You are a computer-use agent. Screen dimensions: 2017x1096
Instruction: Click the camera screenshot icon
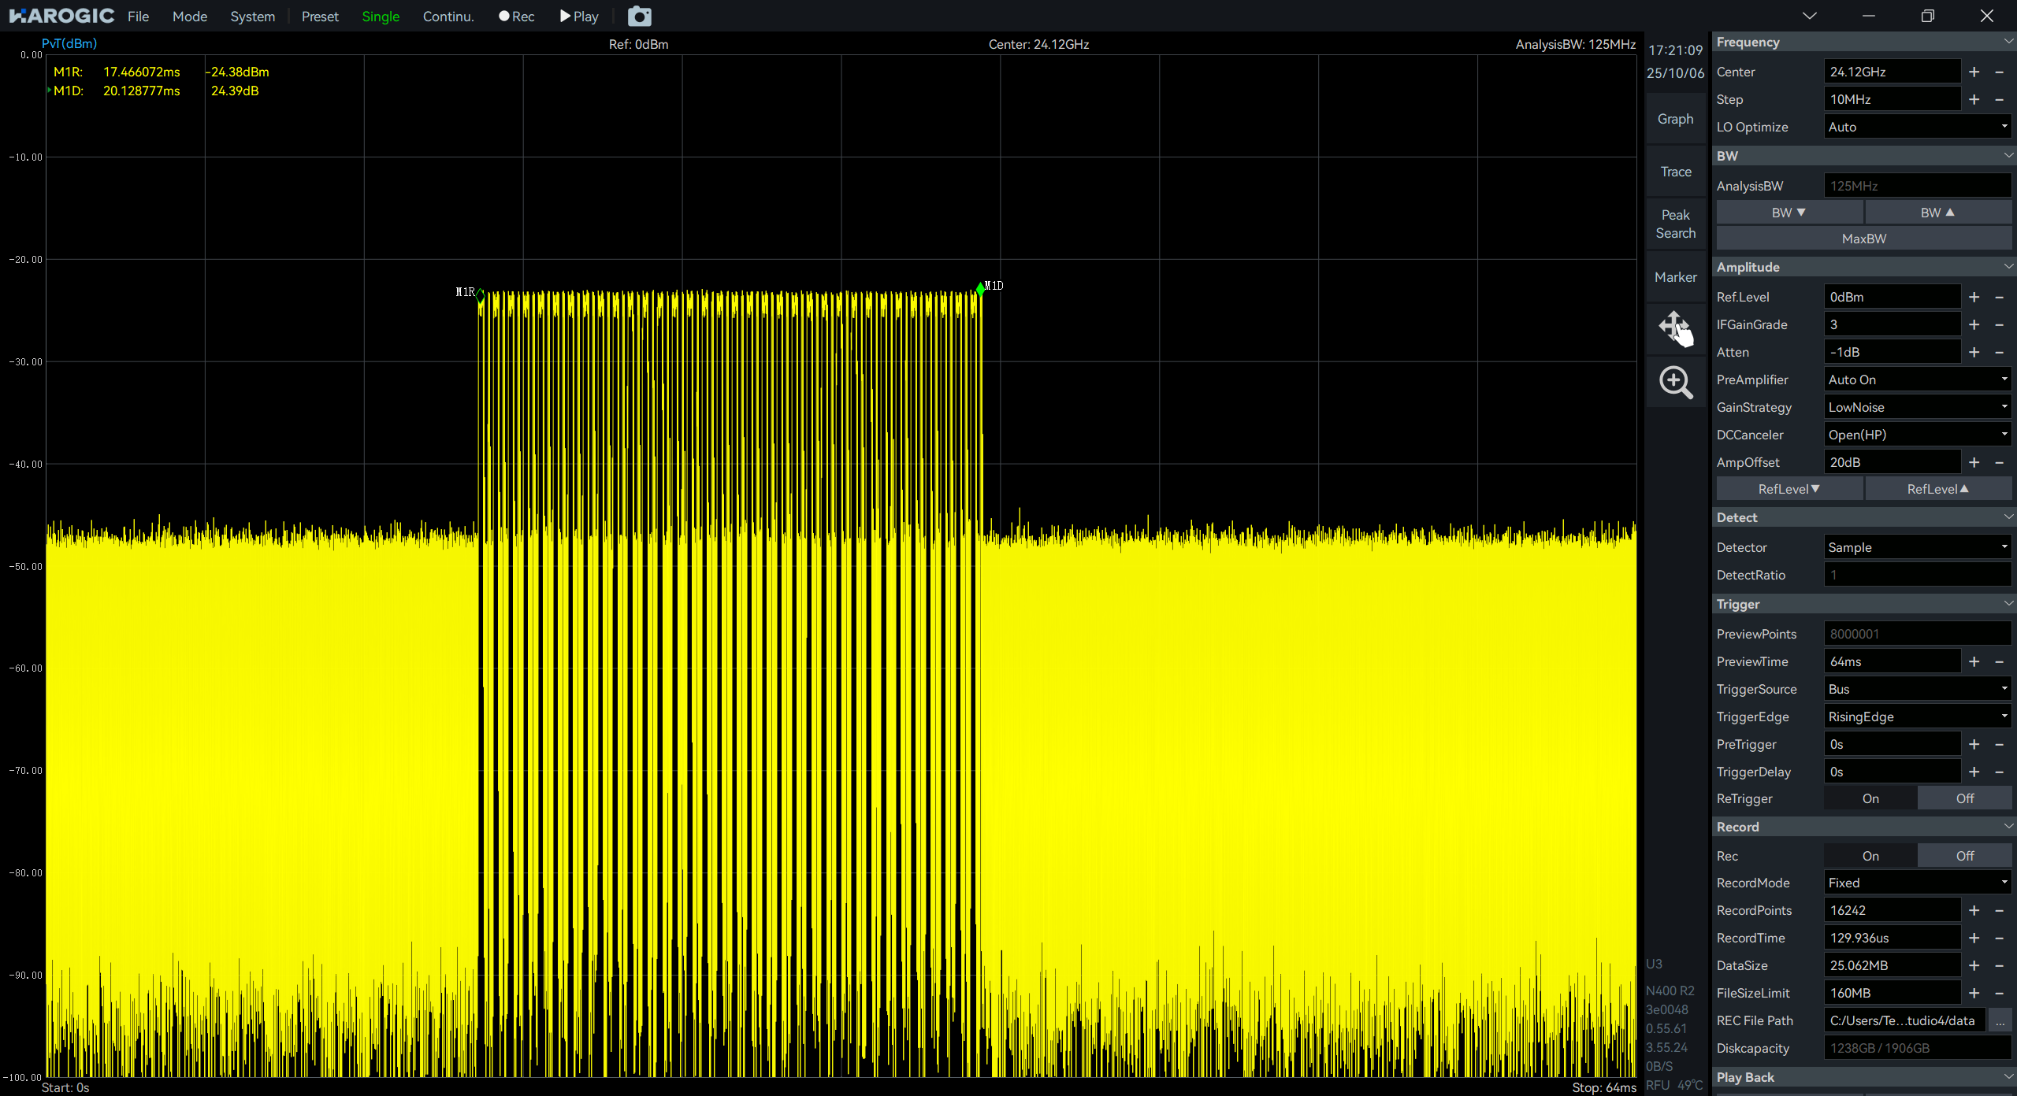[639, 17]
